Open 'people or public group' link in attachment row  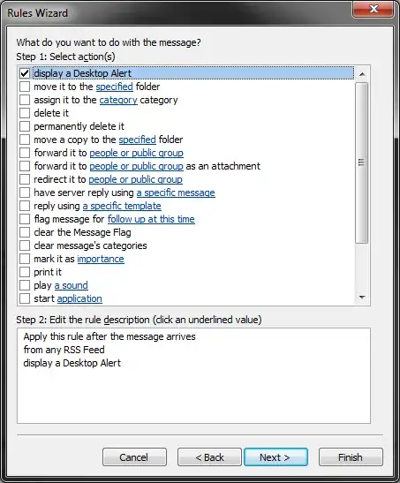pyautogui.click(x=136, y=166)
